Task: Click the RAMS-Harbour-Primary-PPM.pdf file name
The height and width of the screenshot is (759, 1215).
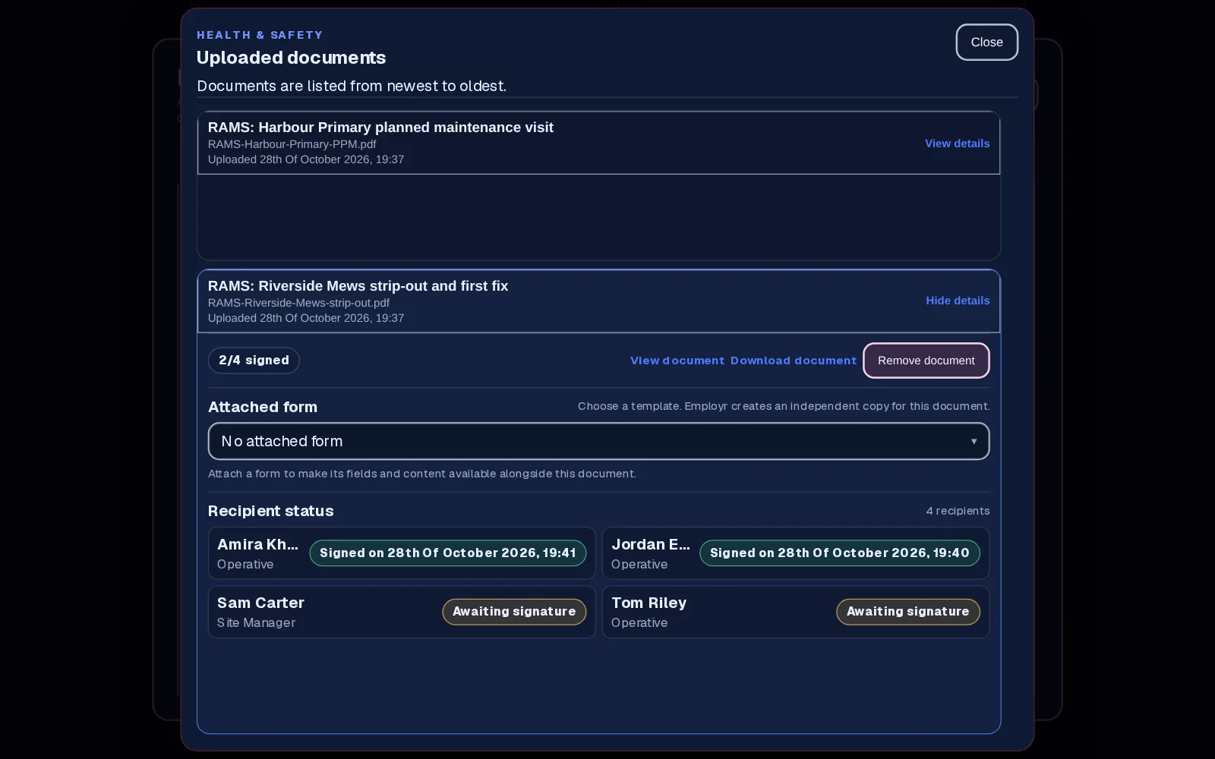Action: click(292, 144)
